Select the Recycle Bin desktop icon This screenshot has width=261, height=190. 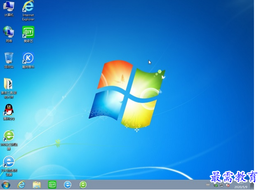click(x=9, y=61)
